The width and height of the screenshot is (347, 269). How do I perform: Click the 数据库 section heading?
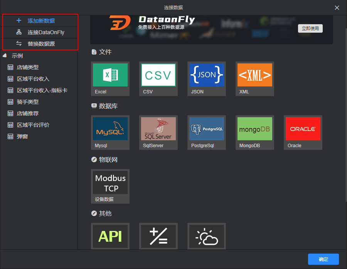tap(108, 106)
